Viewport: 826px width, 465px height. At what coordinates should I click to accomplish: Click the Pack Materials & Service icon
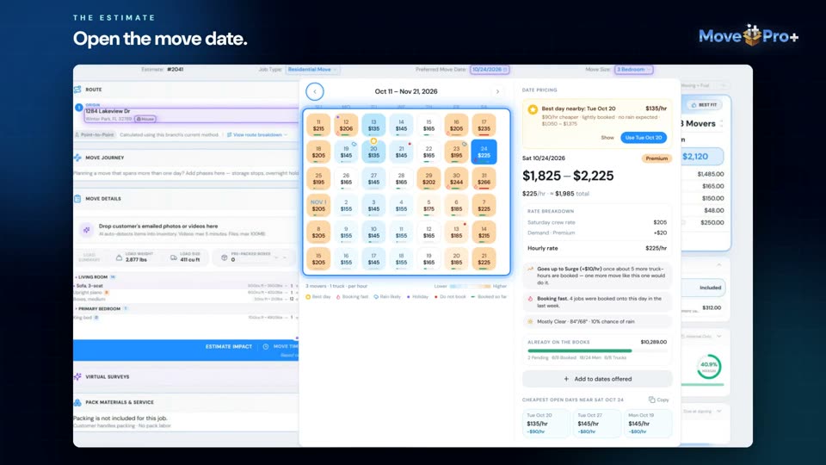point(78,402)
